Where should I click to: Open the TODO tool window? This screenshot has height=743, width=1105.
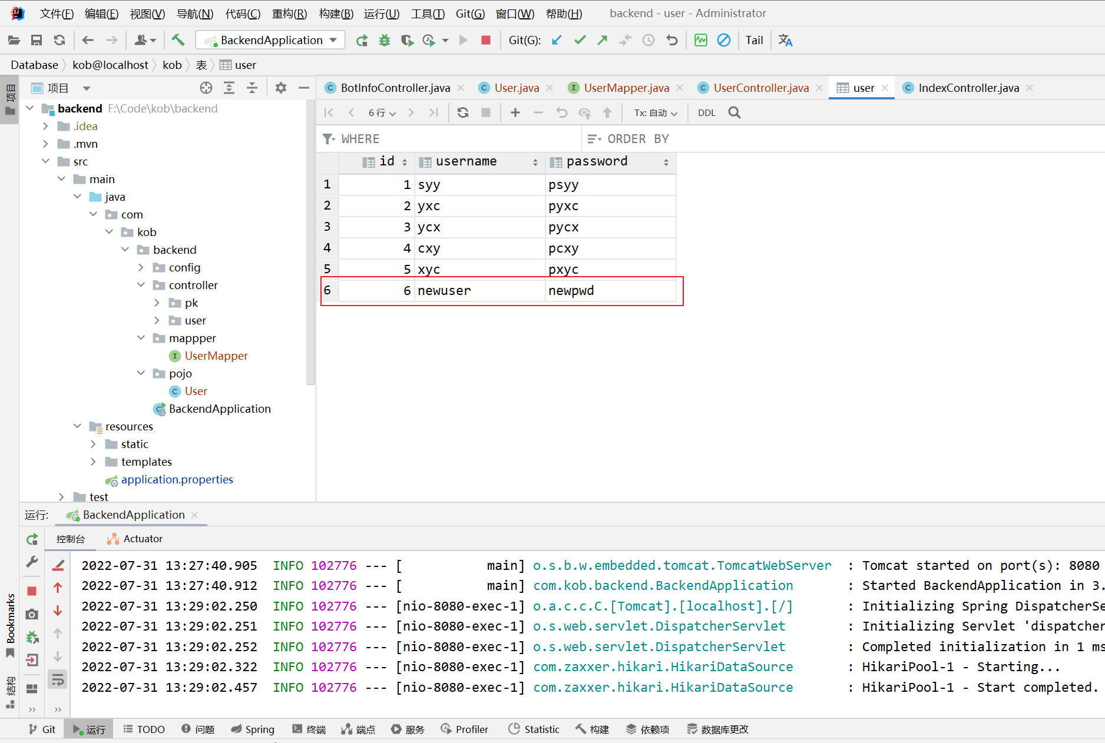[x=144, y=729]
